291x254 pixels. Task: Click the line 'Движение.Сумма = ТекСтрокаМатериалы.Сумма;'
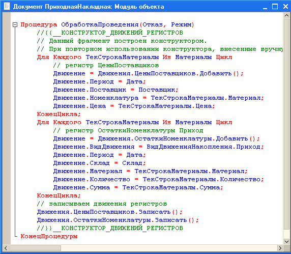tap(138, 187)
